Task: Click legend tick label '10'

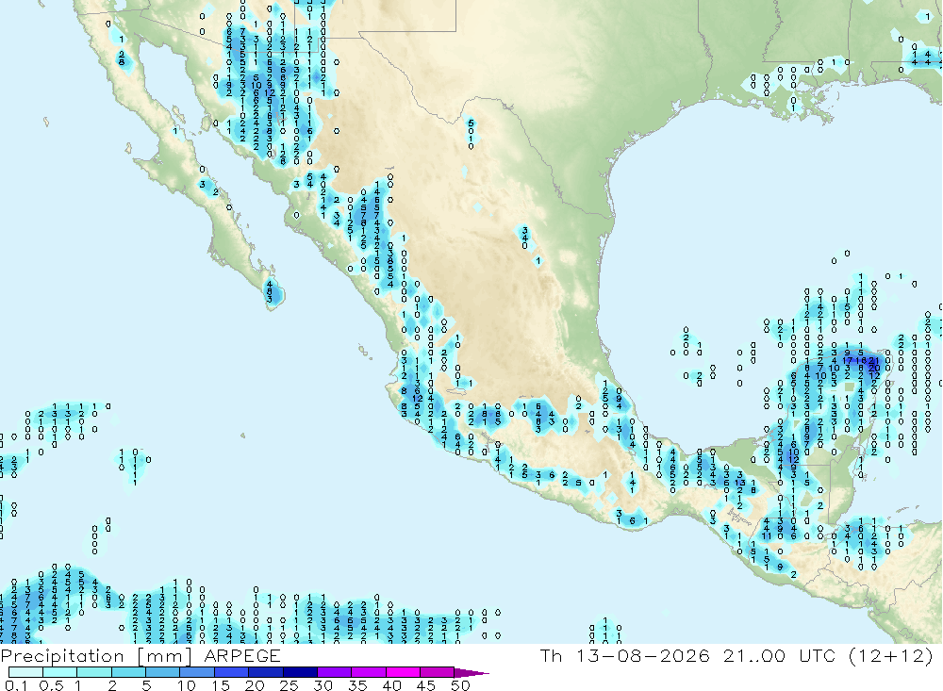Action: (186, 685)
